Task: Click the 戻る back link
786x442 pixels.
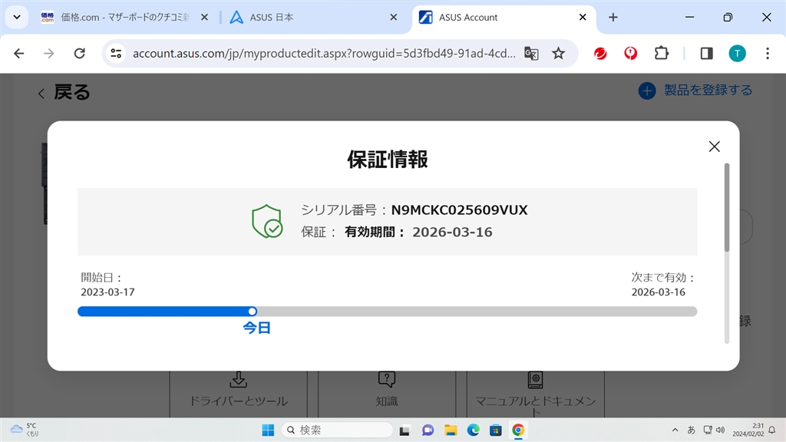Action: 64,92
